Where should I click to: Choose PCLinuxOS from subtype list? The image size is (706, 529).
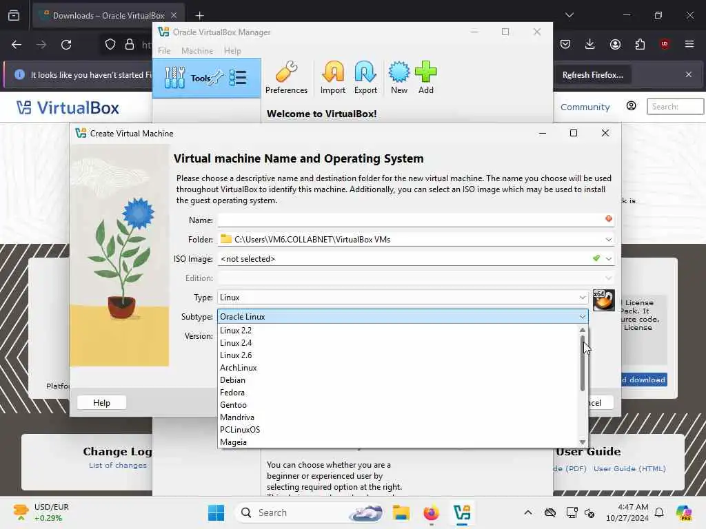pos(398,430)
